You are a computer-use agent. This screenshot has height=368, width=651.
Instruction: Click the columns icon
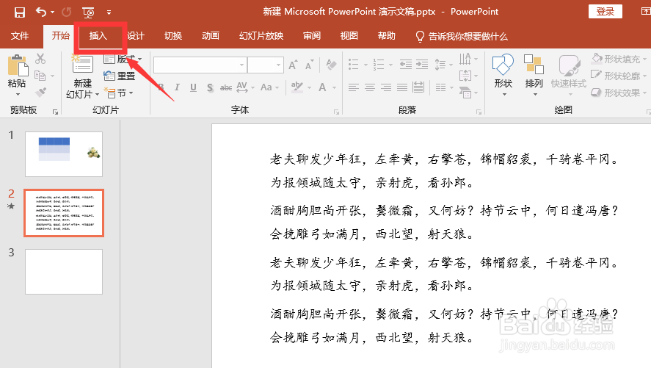click(441, 87)
